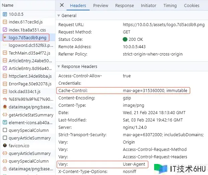Close the request details panel

62,5
